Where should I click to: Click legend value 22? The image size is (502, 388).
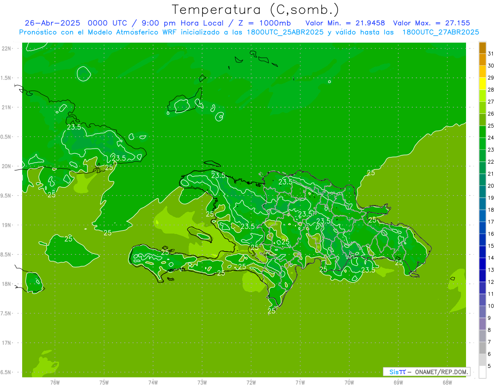pos(491,162)
